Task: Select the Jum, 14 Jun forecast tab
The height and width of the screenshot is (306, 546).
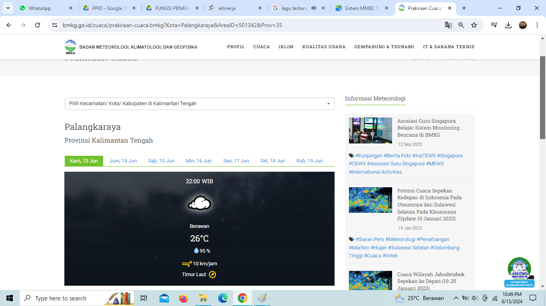Action: (x=123, y=161)
